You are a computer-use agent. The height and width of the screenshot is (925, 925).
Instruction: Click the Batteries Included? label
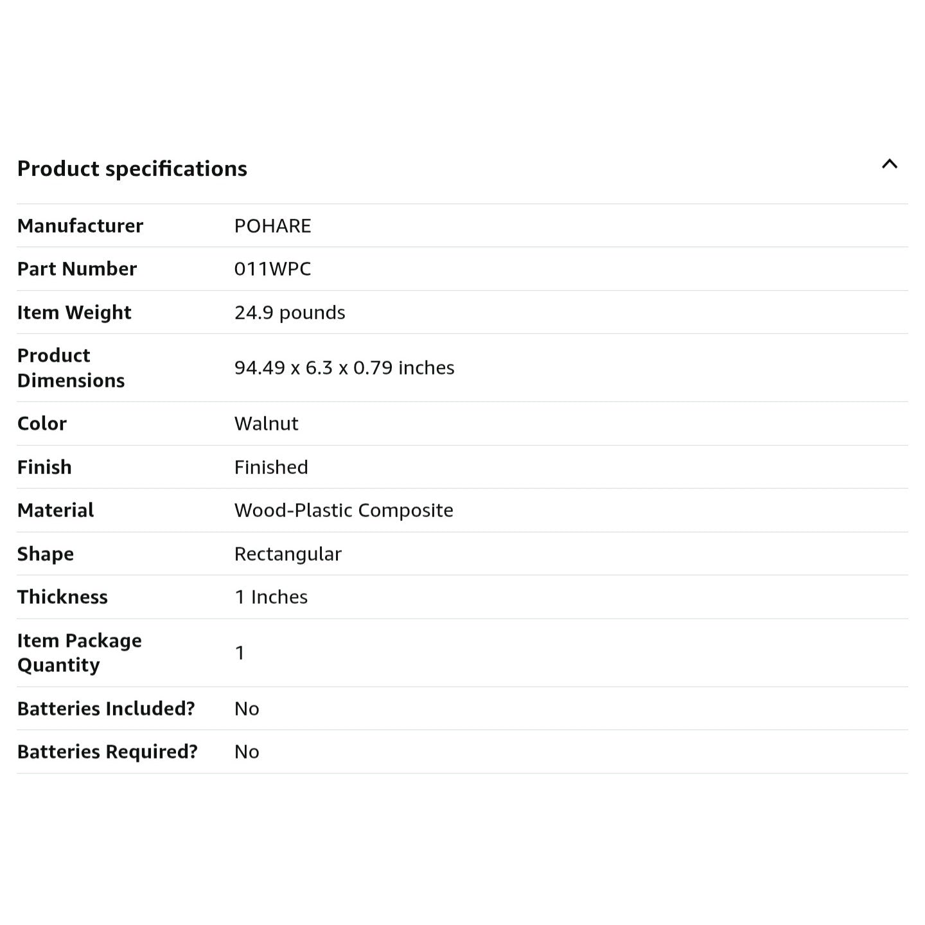(x=106, y=709)
